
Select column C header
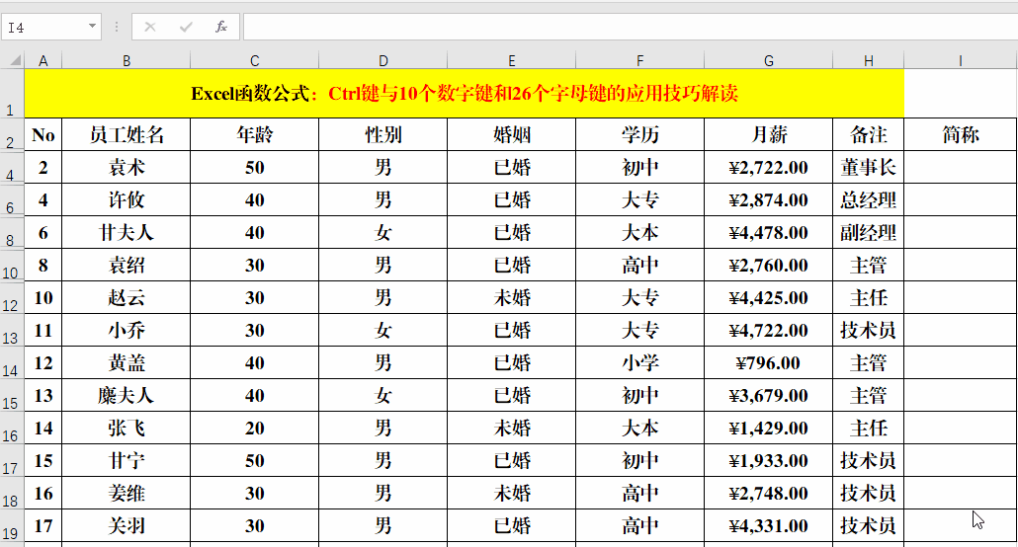click(x=255, y=61)
